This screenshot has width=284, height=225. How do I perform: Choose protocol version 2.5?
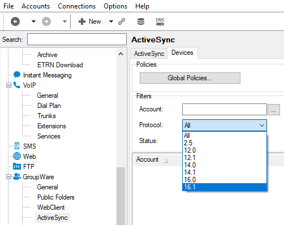pyautogui.click(x=225, y=143)
